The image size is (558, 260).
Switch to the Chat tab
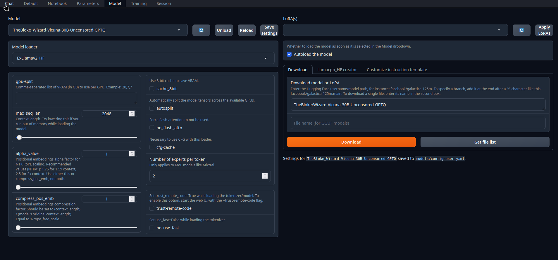pyautogui.click(x=9, y=4)
